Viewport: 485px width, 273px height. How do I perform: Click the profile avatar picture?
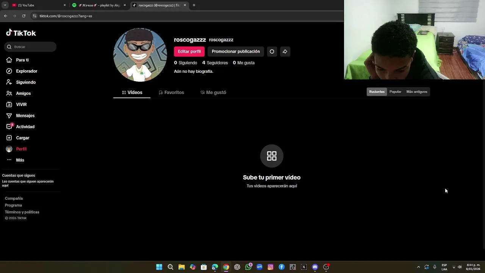point(140,55)
